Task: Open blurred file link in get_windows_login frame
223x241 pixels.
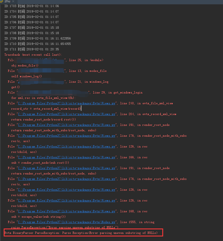Action: 53,93
